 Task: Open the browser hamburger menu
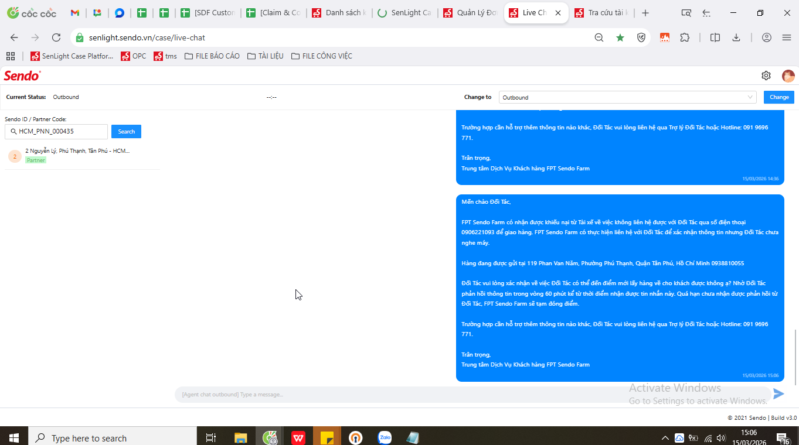787,37
